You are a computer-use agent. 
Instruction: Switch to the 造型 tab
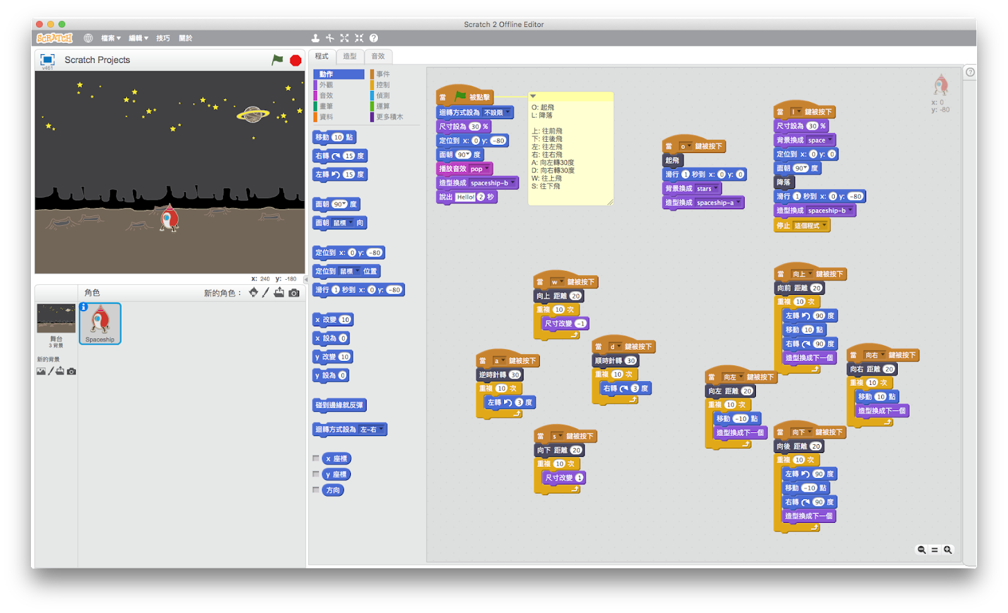pyautogui.click(x=350, y=56)
